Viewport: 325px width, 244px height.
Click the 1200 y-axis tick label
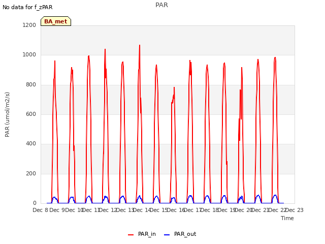pos(29,25)
